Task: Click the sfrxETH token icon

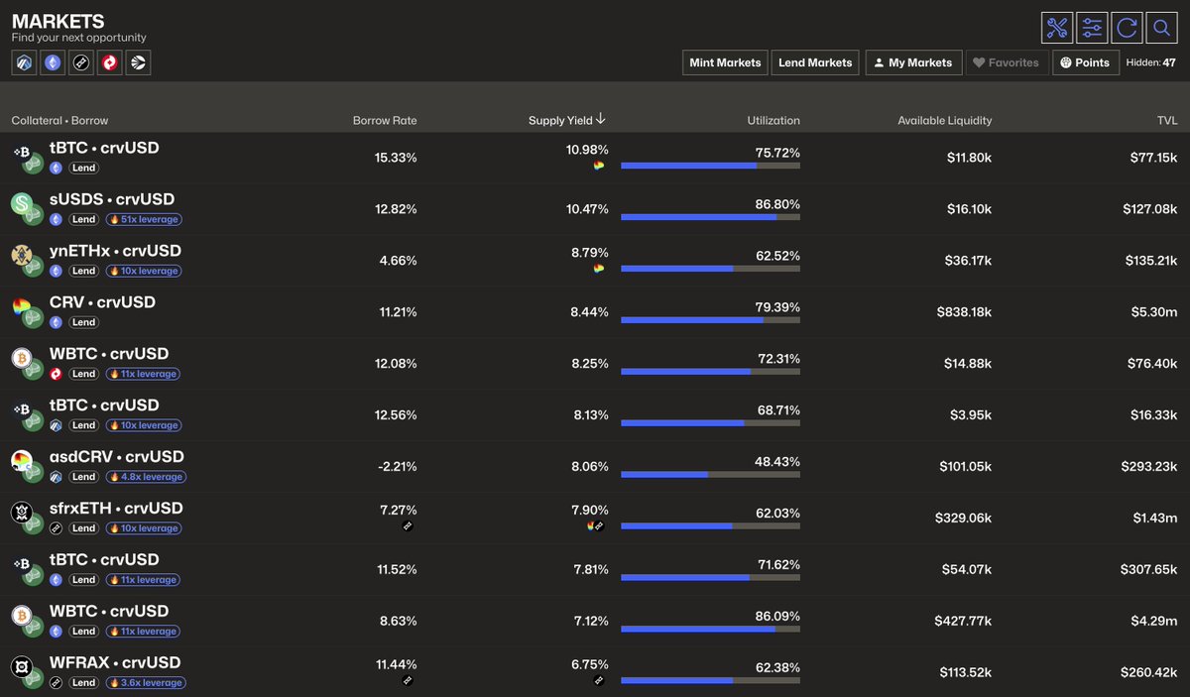Action: (23, 514)
